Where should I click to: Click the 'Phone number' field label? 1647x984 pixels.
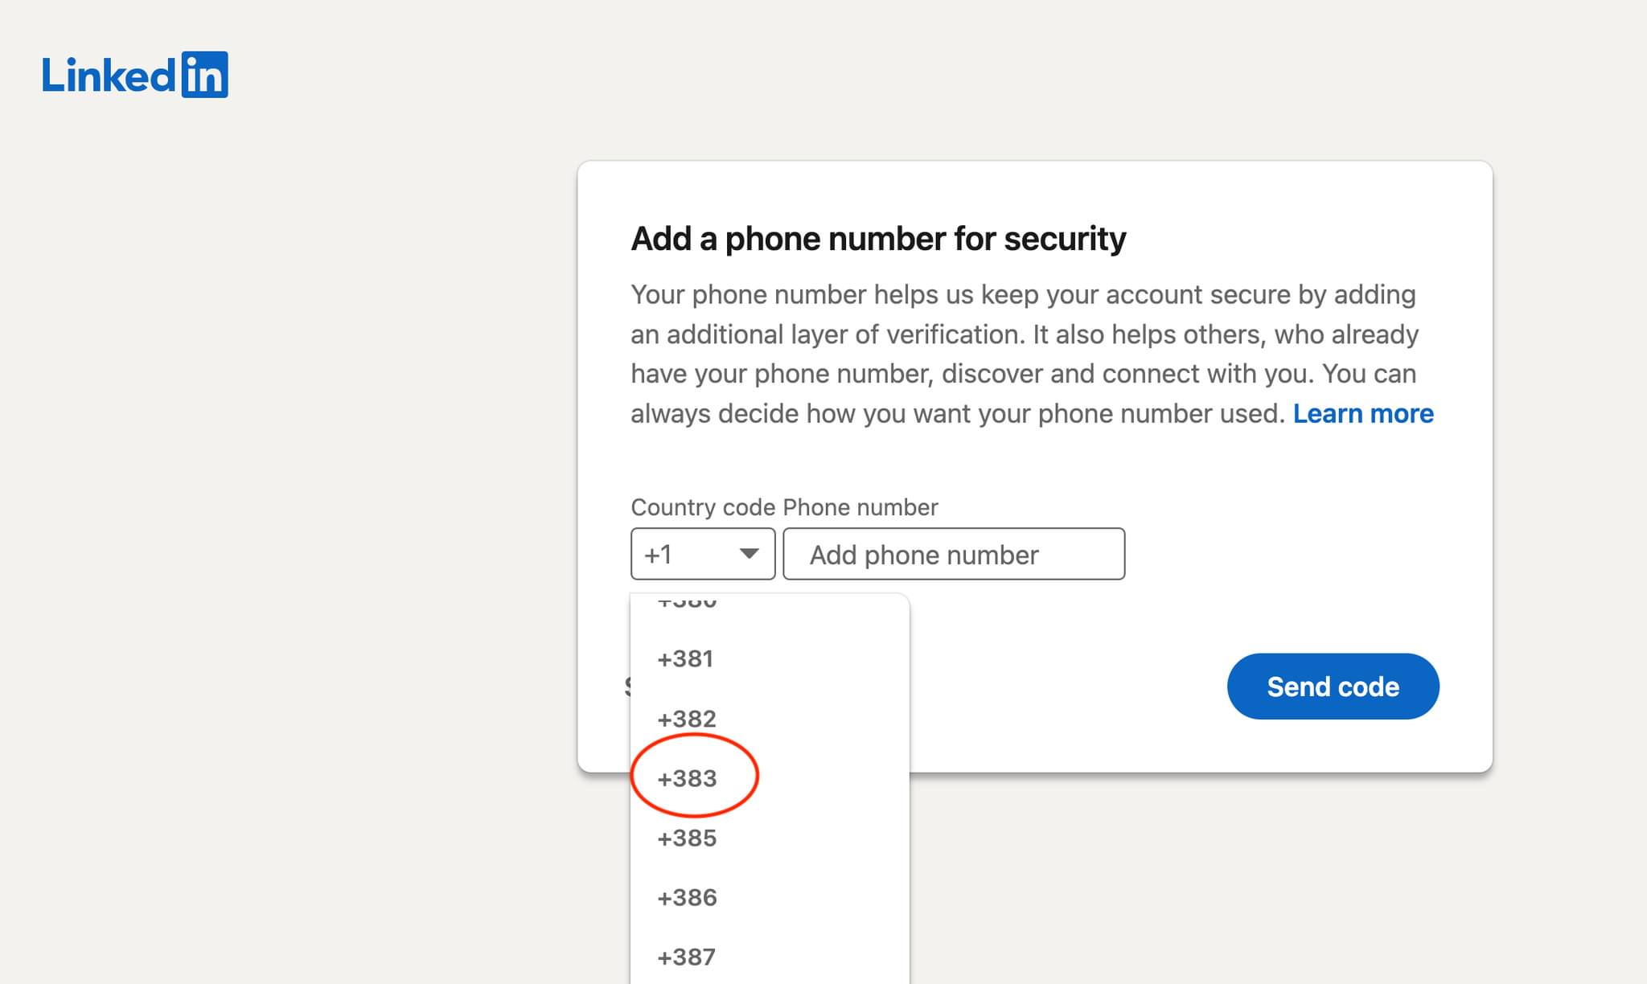(860, 507)
